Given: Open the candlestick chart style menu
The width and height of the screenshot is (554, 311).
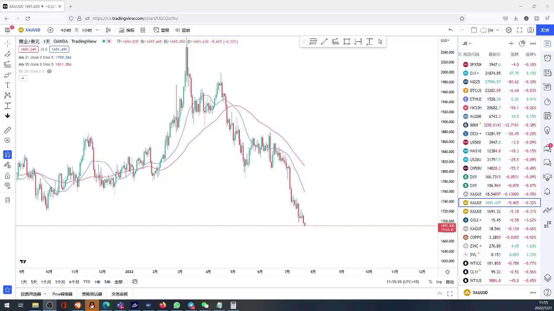Looking at the screenshot, I should point(108,30).
